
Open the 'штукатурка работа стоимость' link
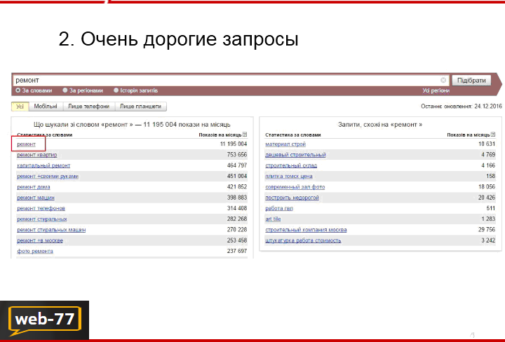point(303,240)
